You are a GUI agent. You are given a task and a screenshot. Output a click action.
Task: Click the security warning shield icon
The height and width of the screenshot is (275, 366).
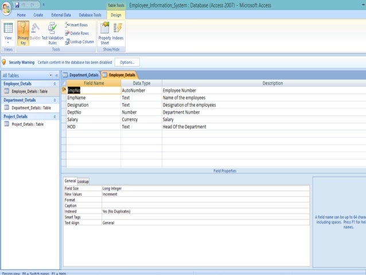[4, 62]
